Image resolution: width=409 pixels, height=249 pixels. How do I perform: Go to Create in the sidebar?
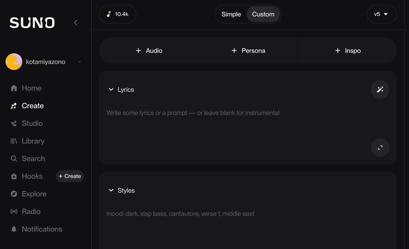[33, 106]
